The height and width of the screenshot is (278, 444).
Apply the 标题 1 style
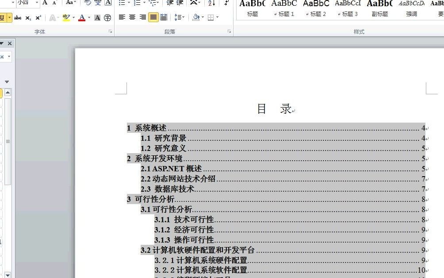[x=285, y=10]
